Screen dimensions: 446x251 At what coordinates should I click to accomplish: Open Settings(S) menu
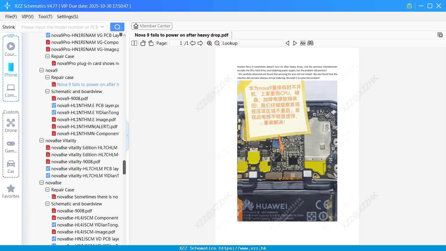(68, 17)
